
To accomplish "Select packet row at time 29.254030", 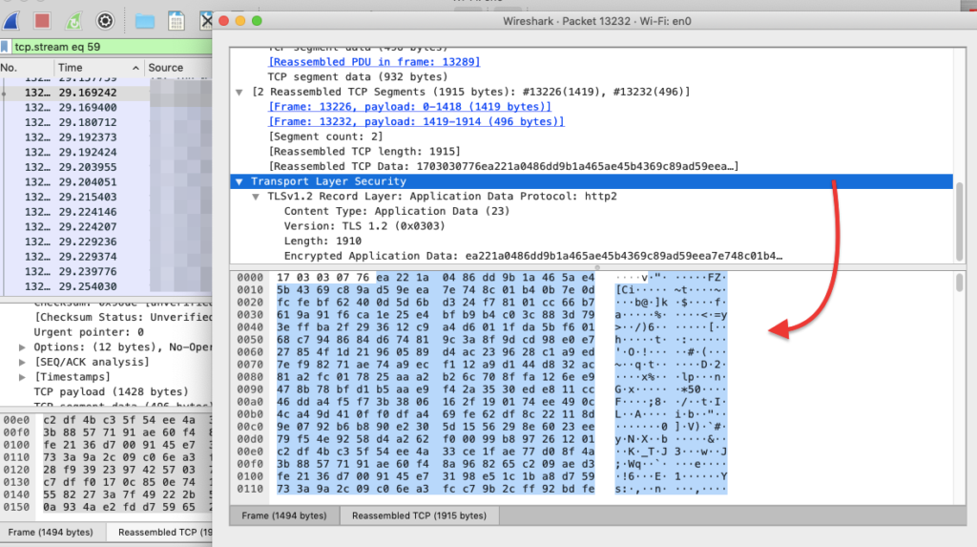I will [x=106, y=287].
